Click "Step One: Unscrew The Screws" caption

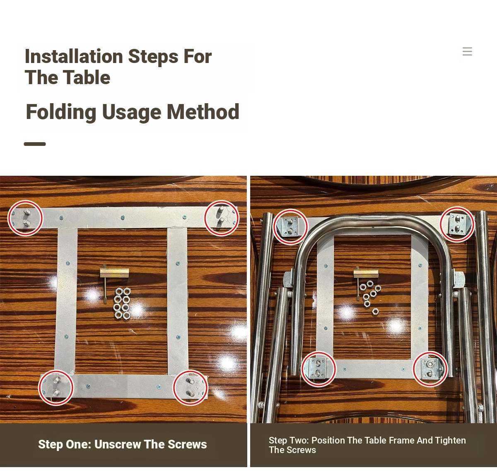[123, 444]
